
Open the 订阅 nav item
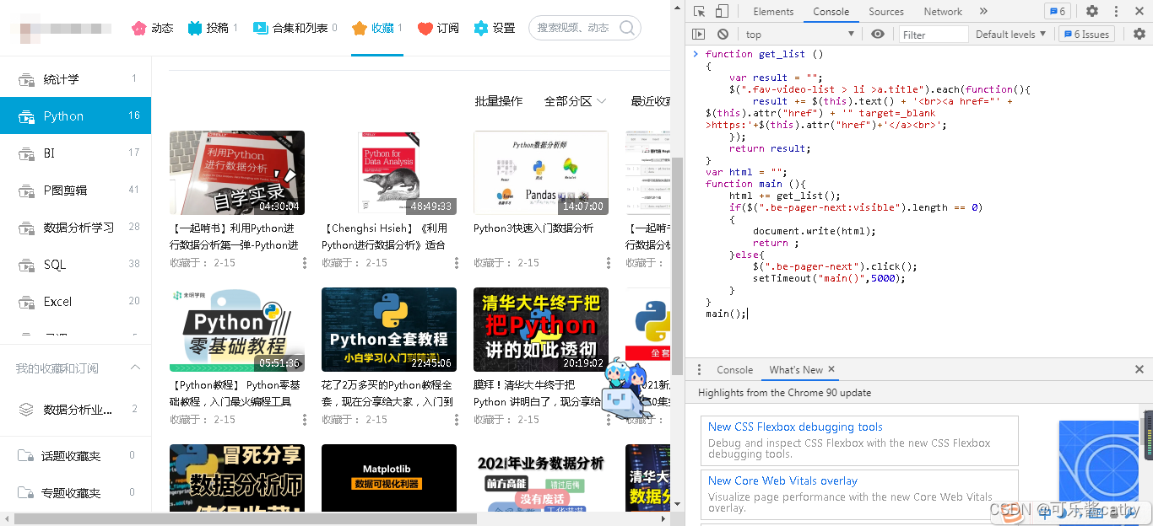[x=438, y=28]
